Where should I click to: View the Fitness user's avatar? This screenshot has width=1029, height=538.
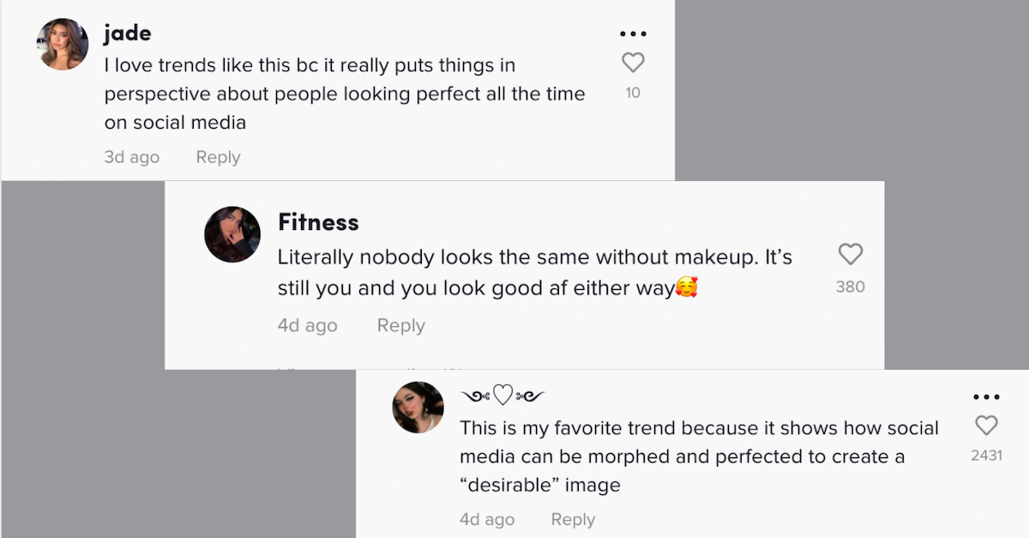[x=232, y=234]
